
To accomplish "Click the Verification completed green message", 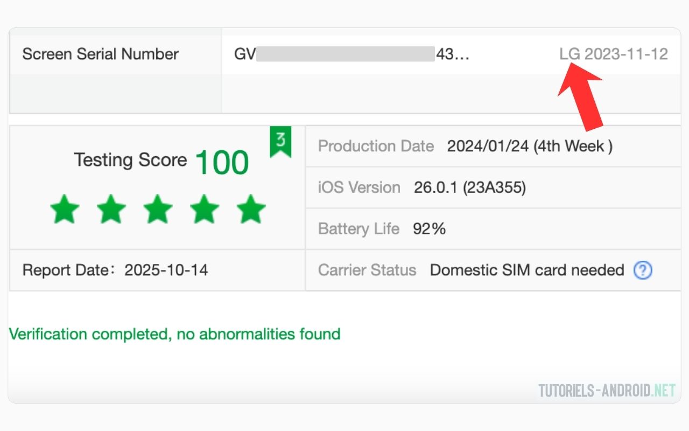I will 175,334.
